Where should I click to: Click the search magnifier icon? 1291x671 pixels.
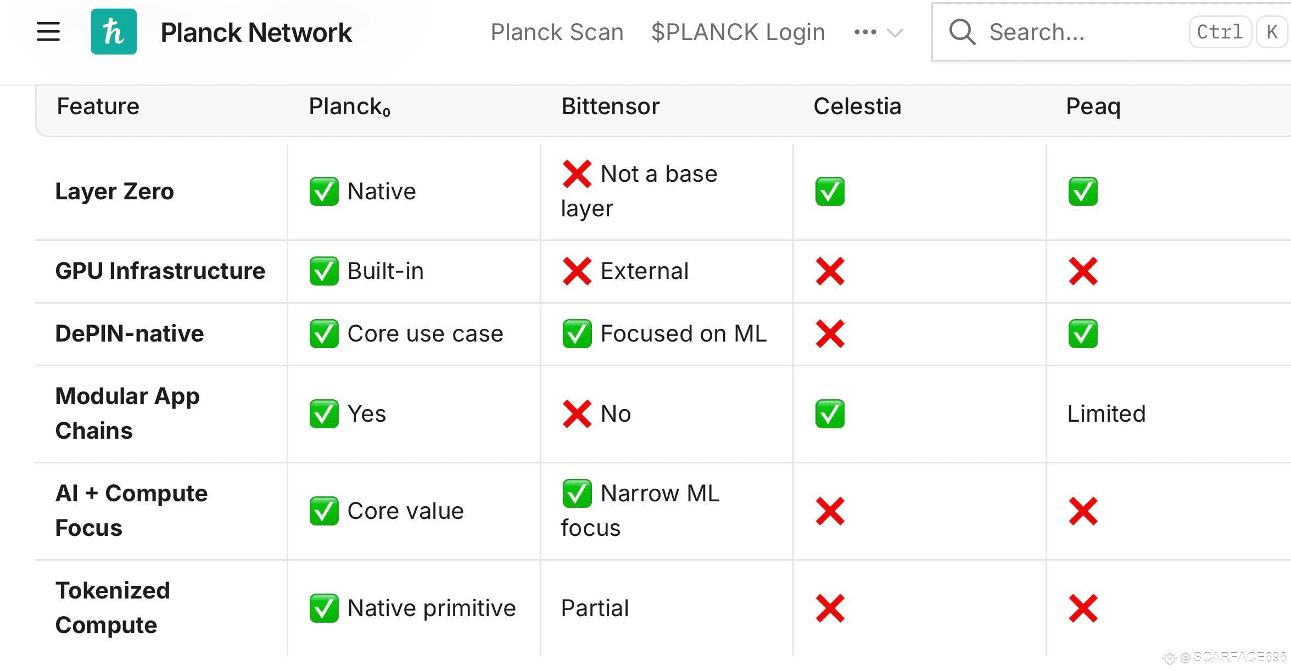[962, 32]
